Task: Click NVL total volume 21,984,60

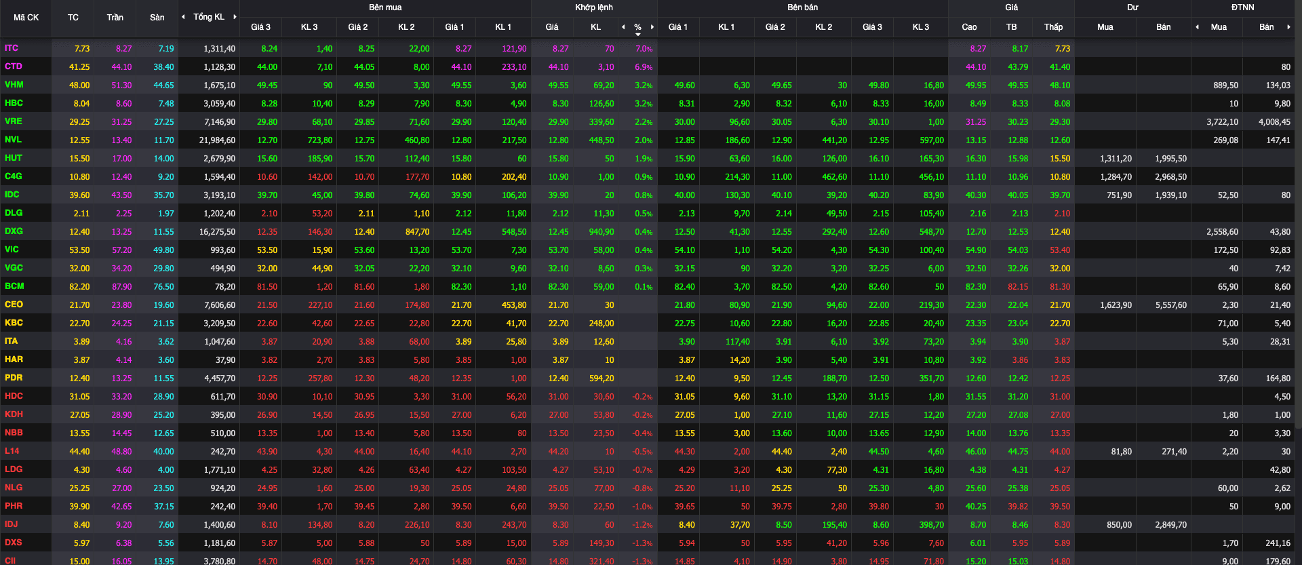Action: (217, 140)
